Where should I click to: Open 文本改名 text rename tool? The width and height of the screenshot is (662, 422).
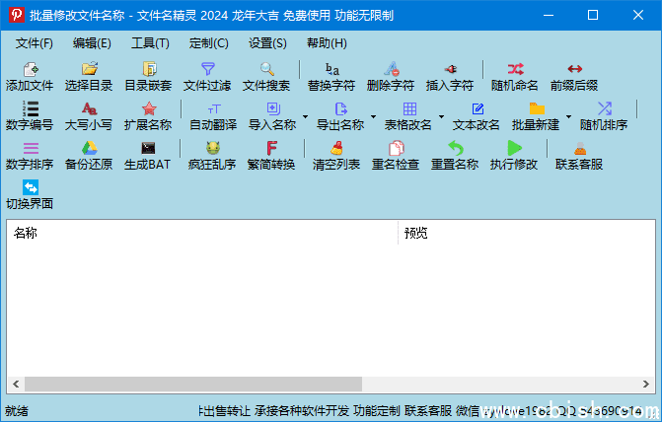(x=477, y=116)
